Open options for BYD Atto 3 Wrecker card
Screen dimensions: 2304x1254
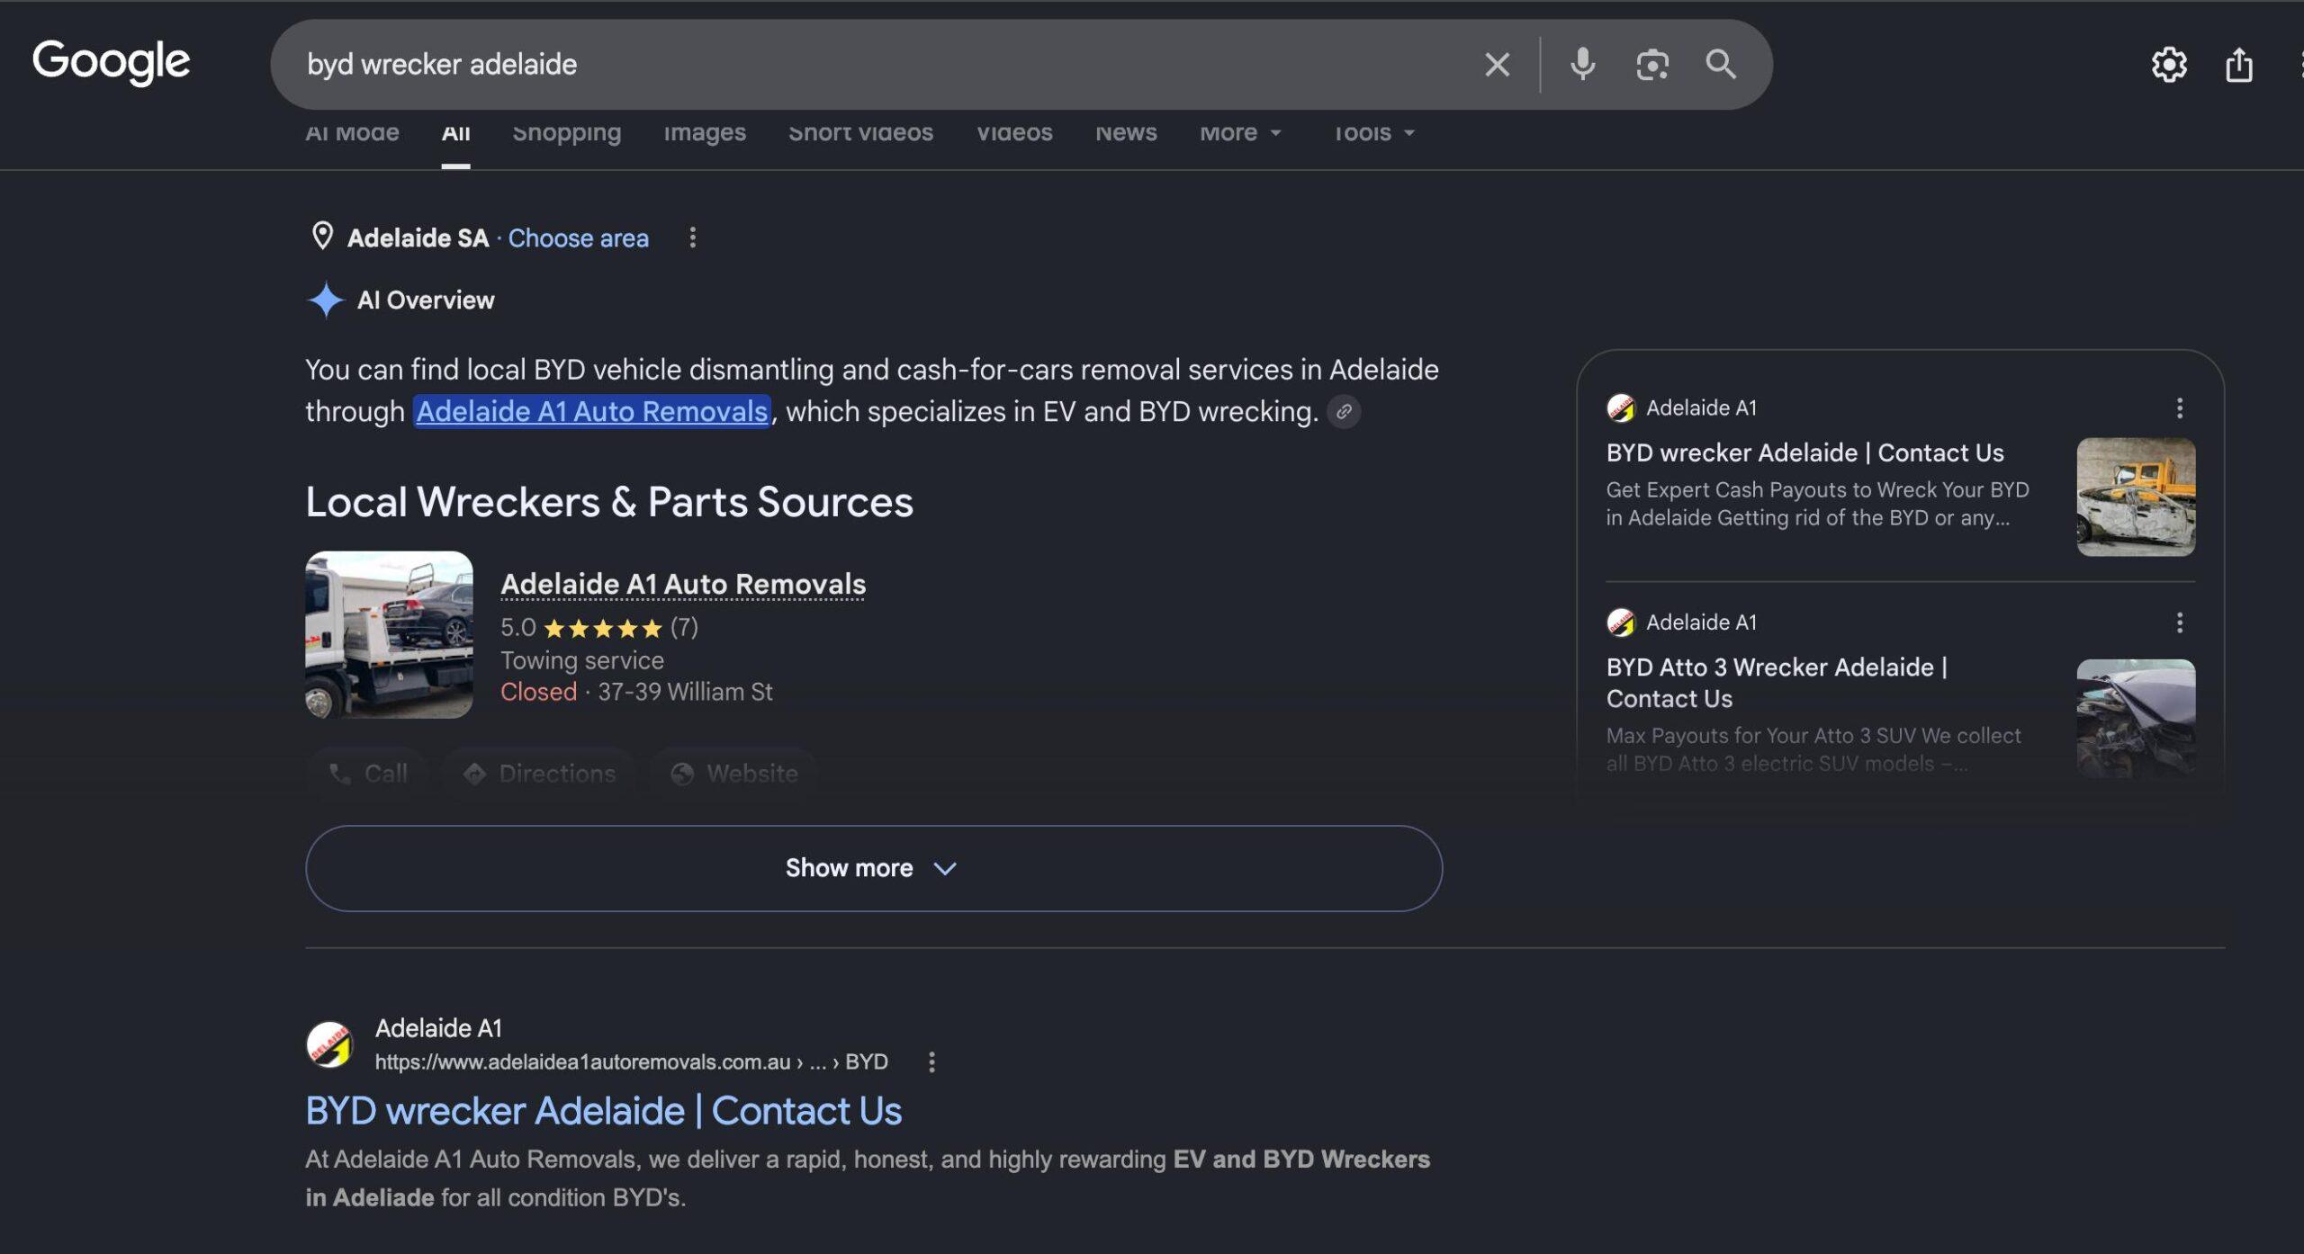pyautogui.click(x=2179, y=623)
